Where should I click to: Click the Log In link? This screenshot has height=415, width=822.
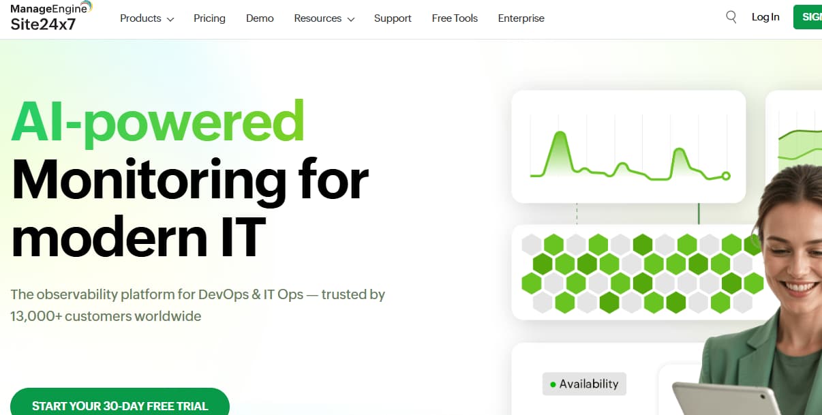click(x=765, y=17)
